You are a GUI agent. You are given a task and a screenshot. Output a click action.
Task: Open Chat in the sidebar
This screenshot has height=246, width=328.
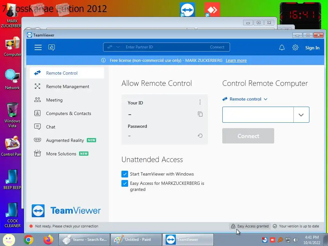(67, 127)
